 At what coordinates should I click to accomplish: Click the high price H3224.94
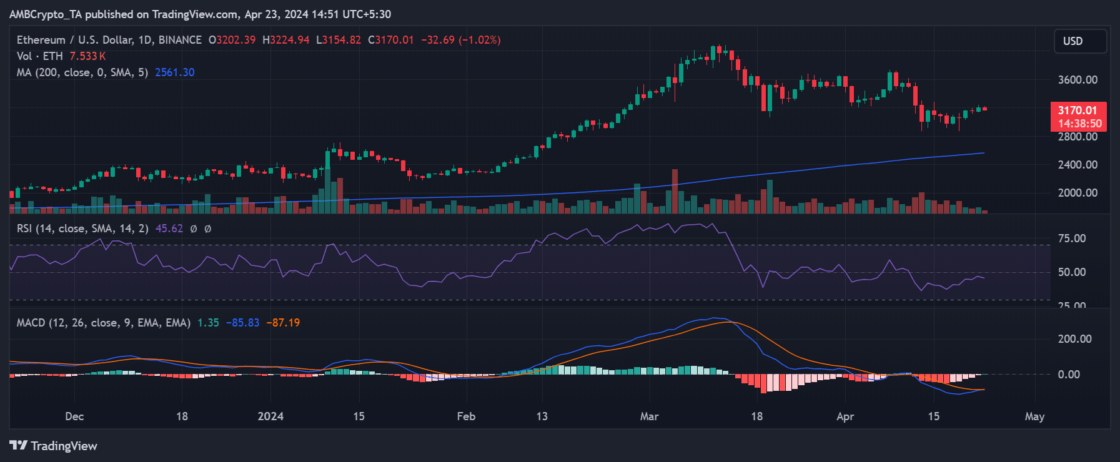pyautogui.click(x=286, y=40)
